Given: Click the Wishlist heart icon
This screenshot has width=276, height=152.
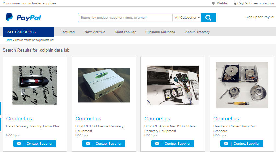Looking at the screenshot, I should click(x=213, y=3).
